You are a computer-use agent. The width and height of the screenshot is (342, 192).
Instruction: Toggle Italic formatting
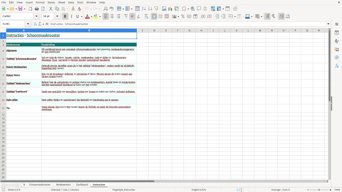click(x=72, y=16)
